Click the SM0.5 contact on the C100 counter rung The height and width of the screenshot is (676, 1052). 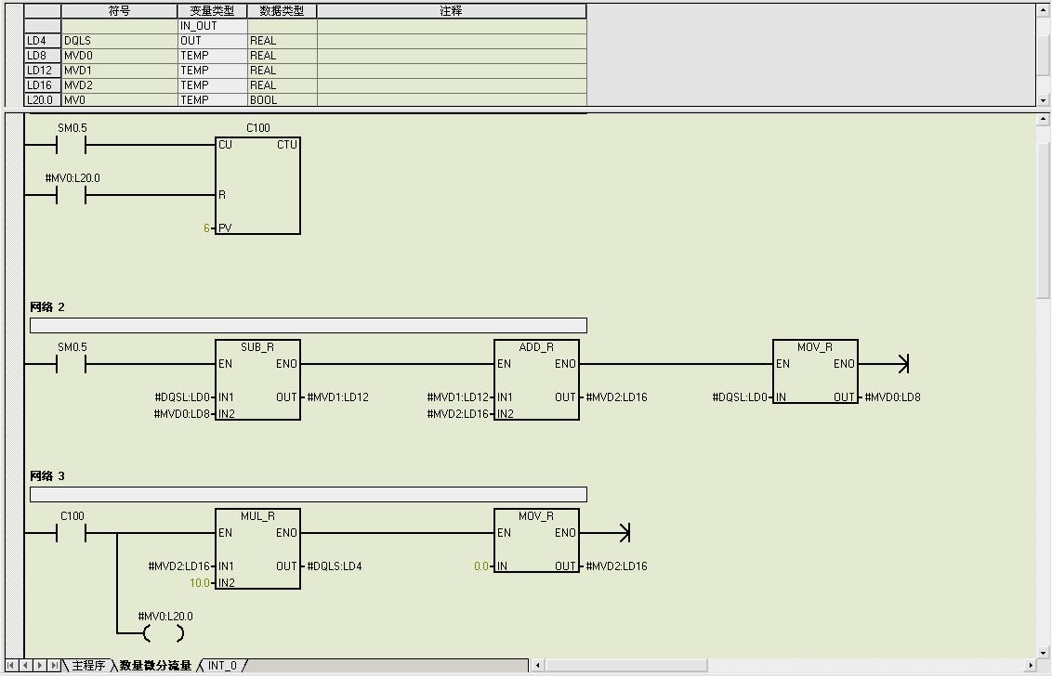(x=72, y=145)
